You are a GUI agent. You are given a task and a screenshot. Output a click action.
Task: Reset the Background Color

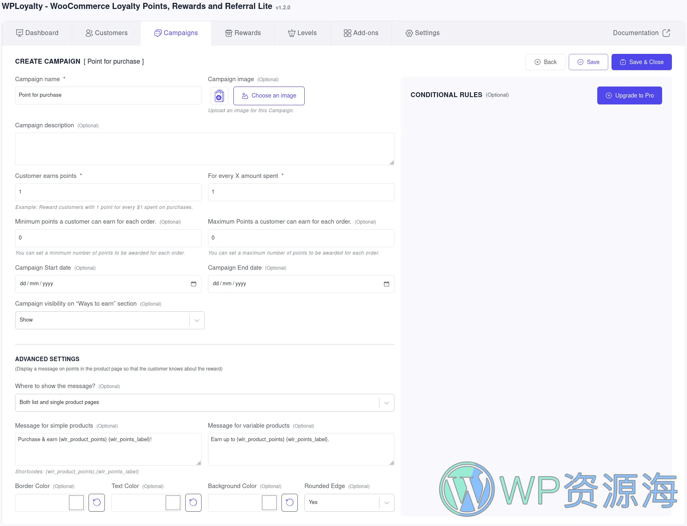pyautogui.click(x=290, y=503)
